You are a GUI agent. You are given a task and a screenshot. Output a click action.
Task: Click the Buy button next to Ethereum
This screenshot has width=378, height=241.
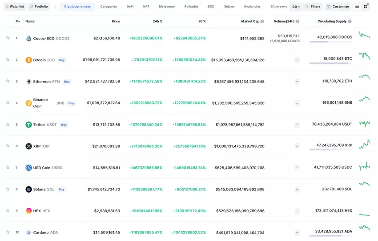pos(67,82)
